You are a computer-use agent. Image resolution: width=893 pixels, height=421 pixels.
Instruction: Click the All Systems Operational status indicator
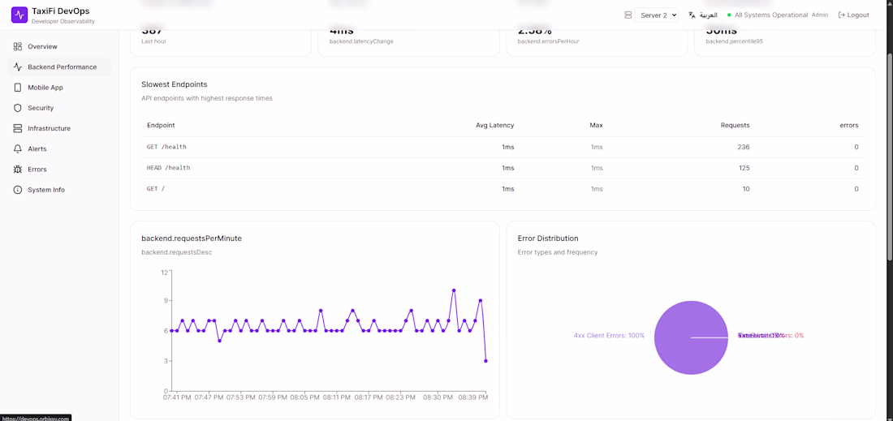point(768,15)
